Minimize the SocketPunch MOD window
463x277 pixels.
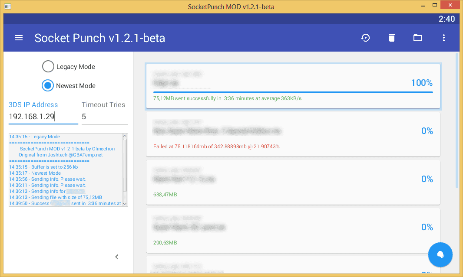(x=423, y=5)
